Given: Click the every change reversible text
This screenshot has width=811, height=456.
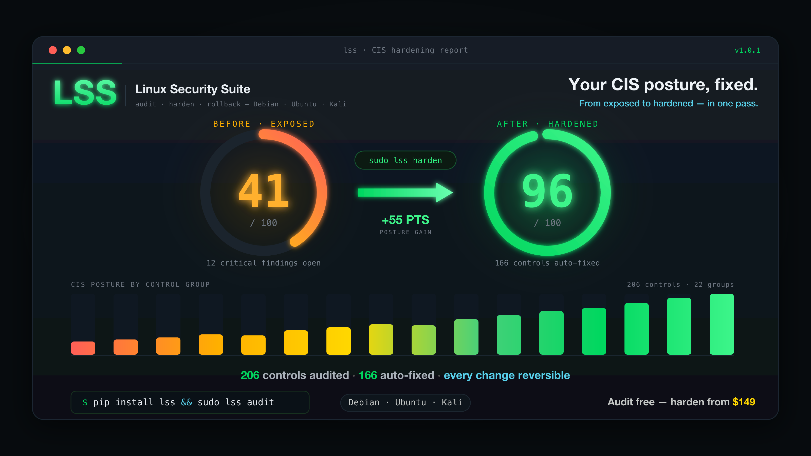Looking at the screenshot, I should pos(507,375).
